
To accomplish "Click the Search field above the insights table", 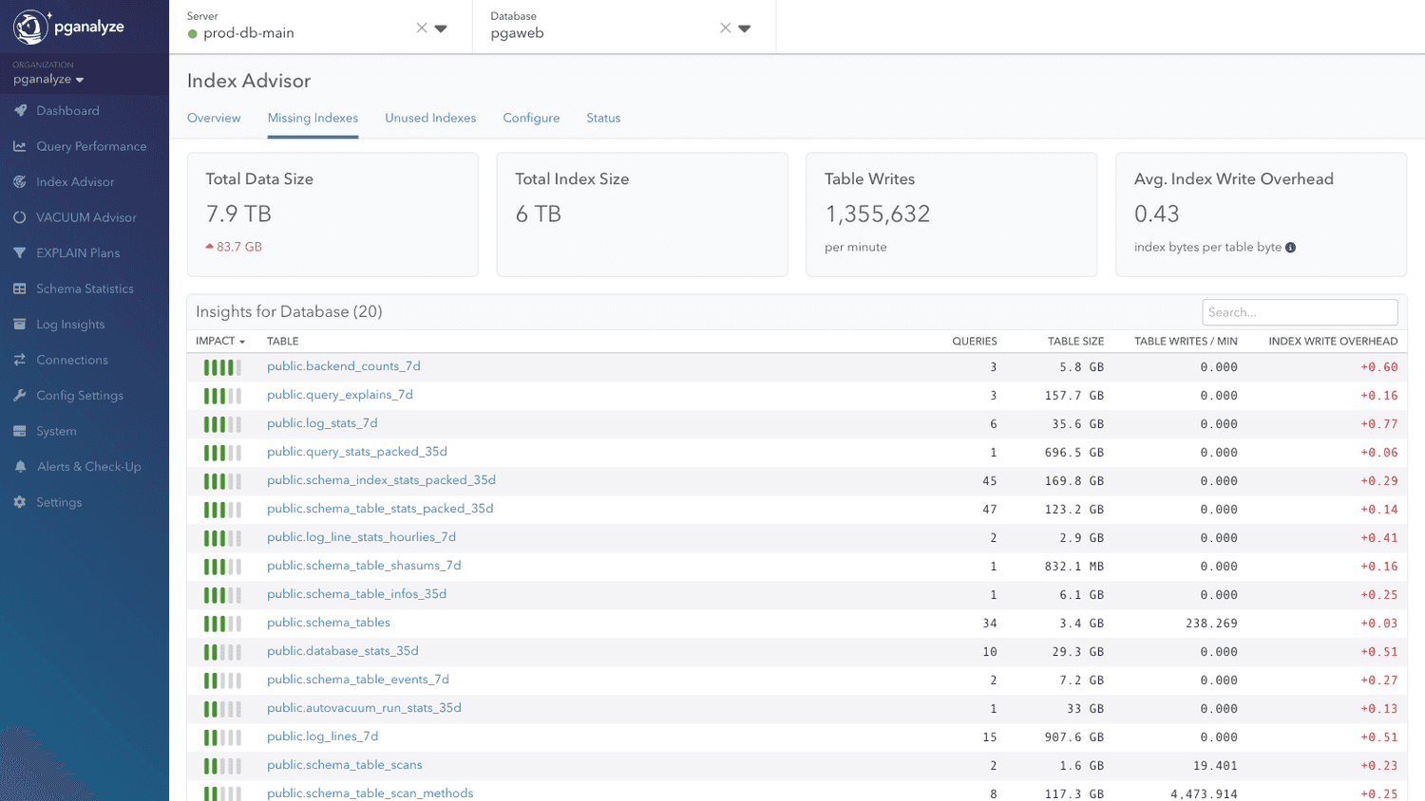I will 1300,311.
